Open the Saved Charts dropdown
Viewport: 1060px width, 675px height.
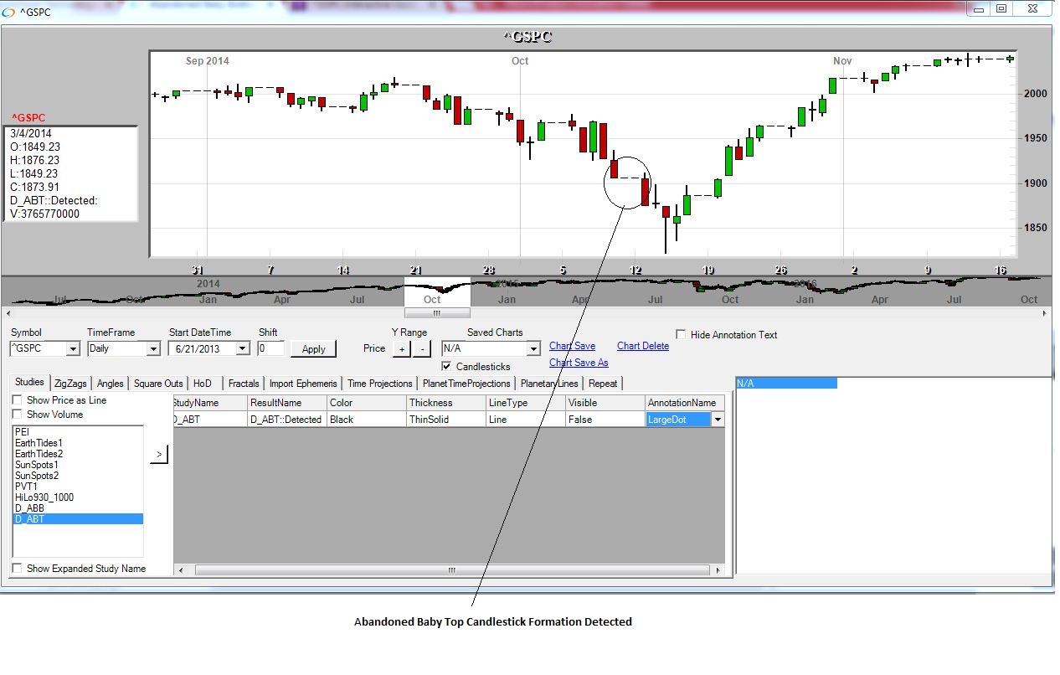pos(533,348)
